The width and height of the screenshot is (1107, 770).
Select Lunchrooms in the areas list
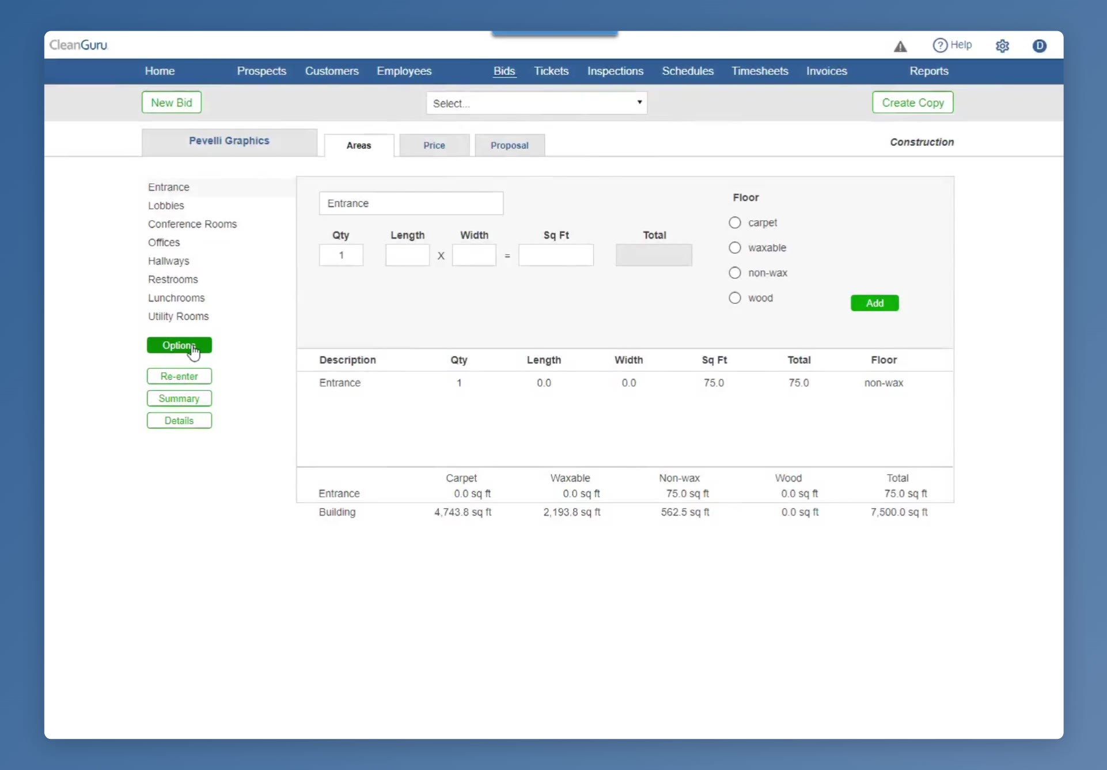(x=176, y=298)
